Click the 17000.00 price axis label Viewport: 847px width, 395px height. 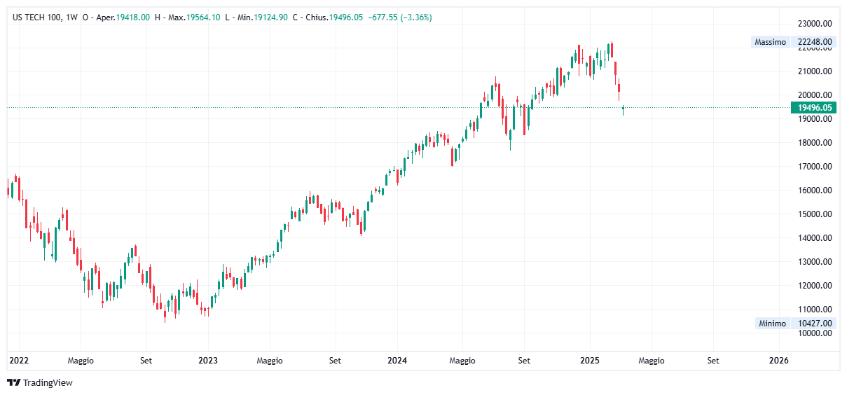click(815, 167)
